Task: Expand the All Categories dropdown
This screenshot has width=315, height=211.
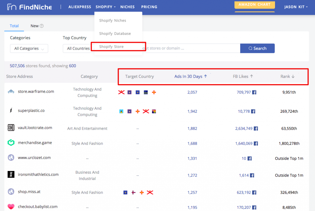Action: point(29,48)
